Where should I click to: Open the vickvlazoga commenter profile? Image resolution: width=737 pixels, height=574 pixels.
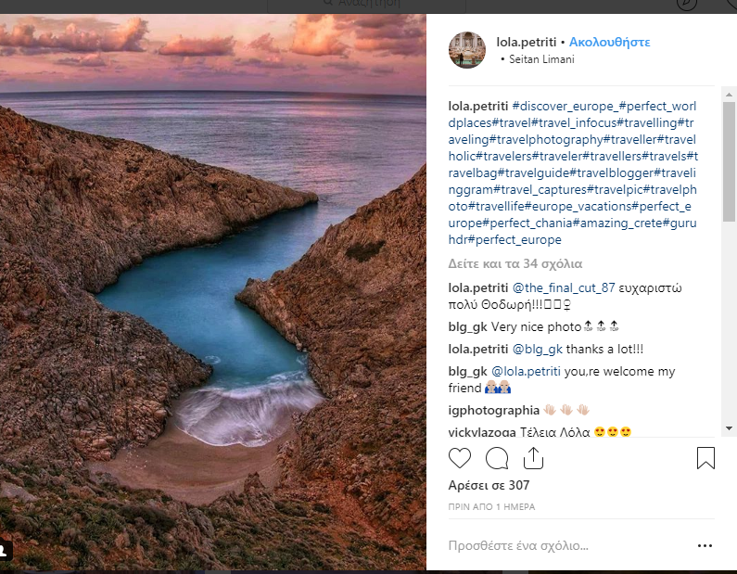[489, 432]
